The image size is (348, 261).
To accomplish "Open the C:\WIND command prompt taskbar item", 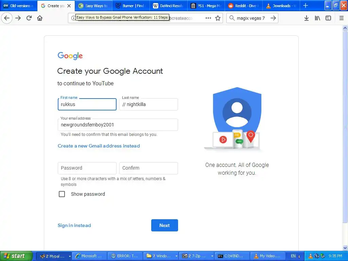I will [x=232, y=256].
